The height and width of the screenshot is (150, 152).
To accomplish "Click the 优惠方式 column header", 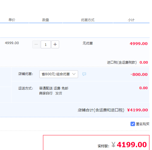I will (88, 20).
